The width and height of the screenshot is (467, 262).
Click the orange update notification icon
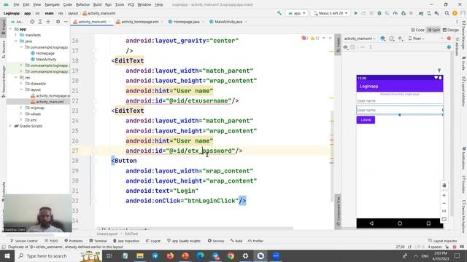455,13
